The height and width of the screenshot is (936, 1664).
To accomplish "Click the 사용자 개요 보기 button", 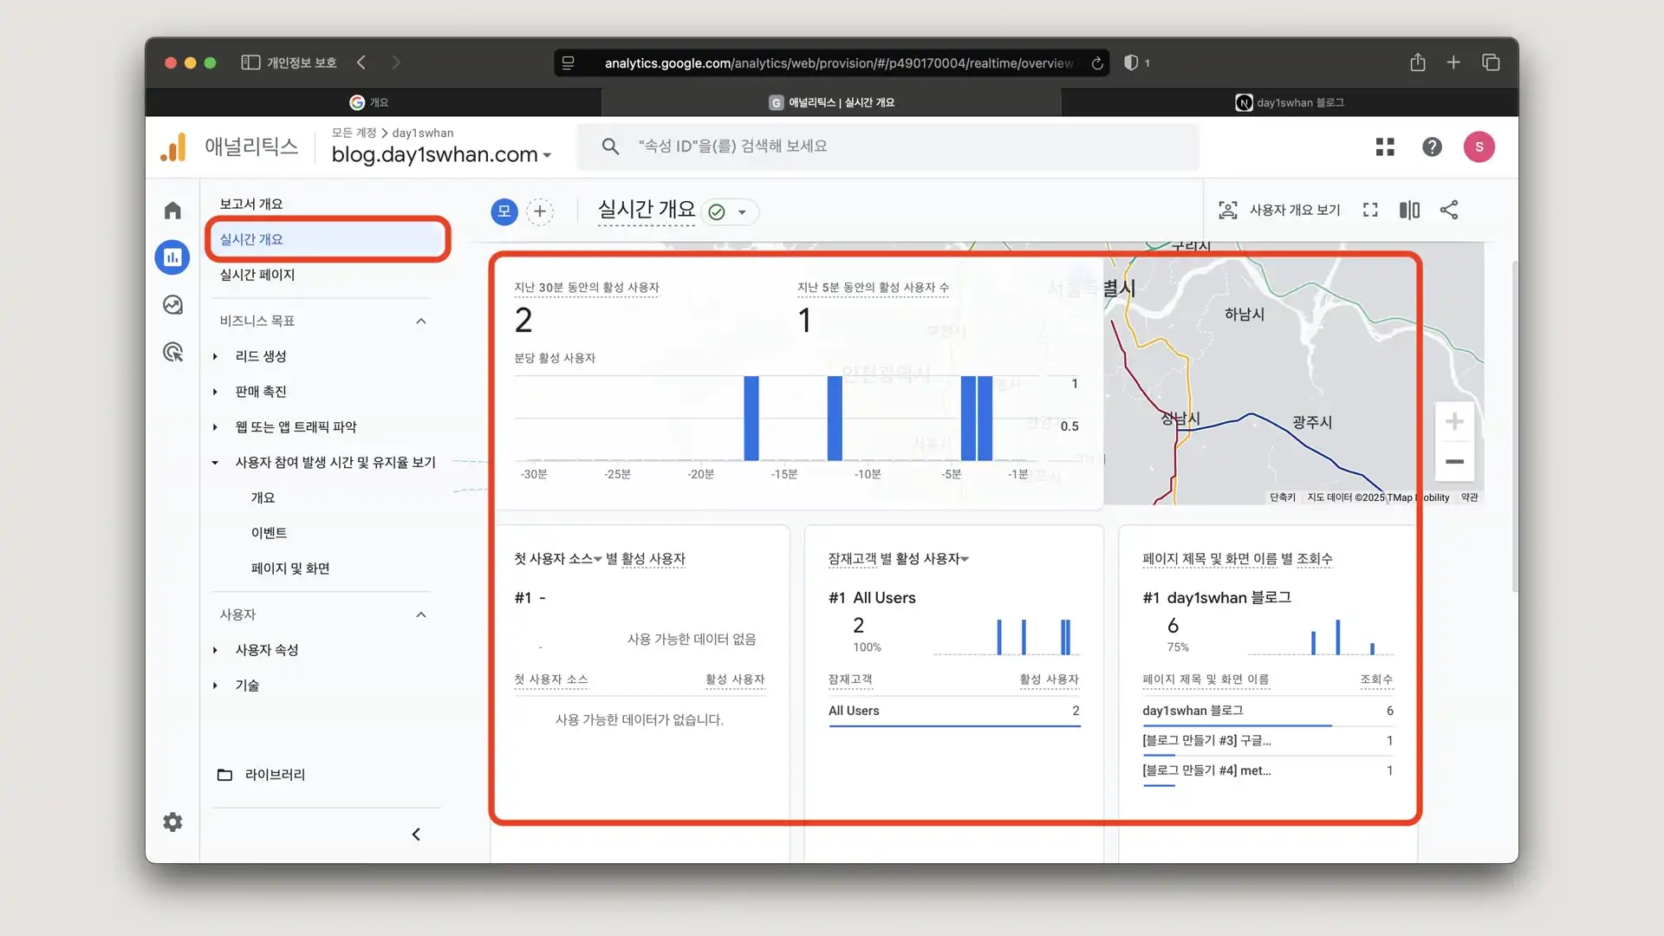I will click(1280, 210).
